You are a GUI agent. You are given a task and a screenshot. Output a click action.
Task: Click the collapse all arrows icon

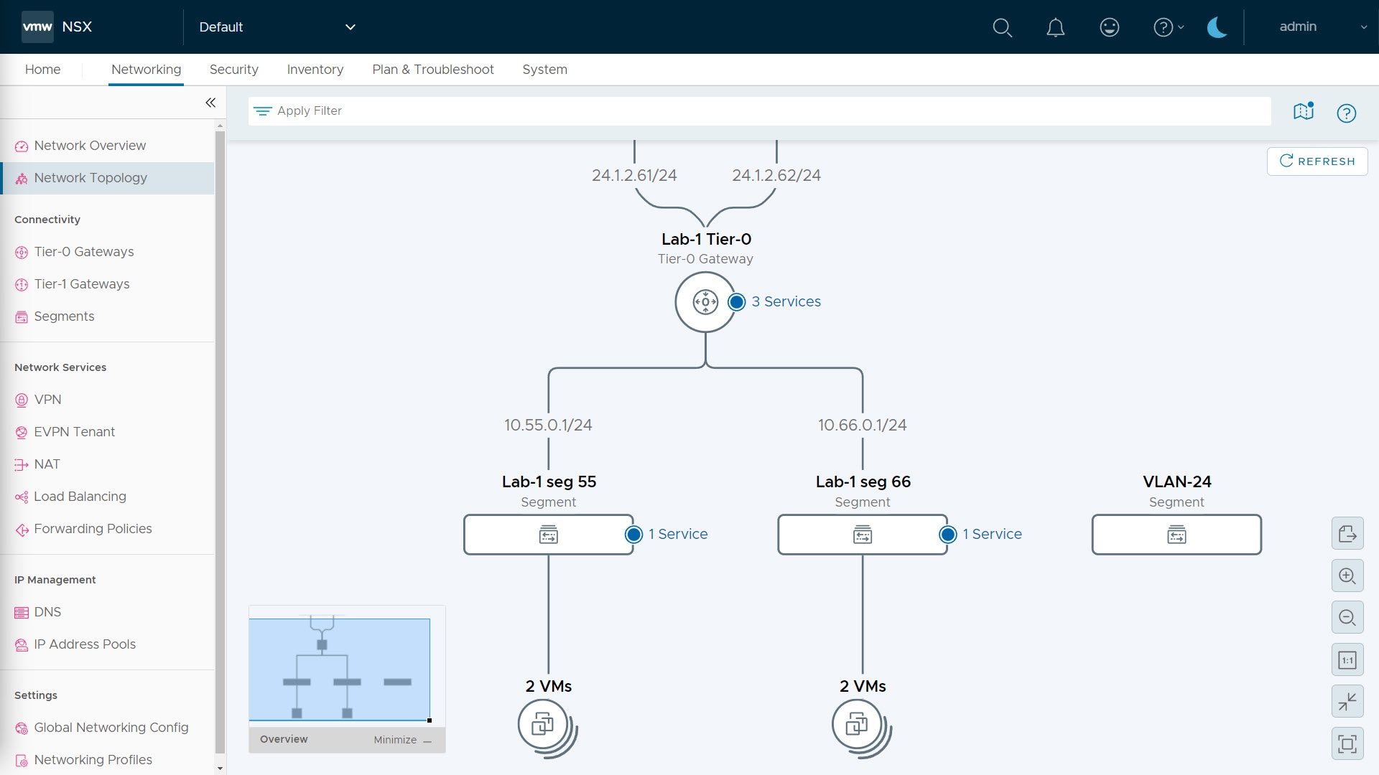point(1347,702)
